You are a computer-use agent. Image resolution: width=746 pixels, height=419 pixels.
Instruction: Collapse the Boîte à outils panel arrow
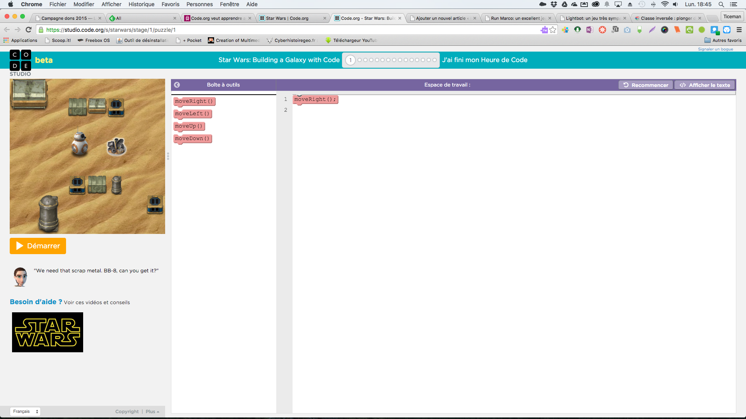coord(177,85)
